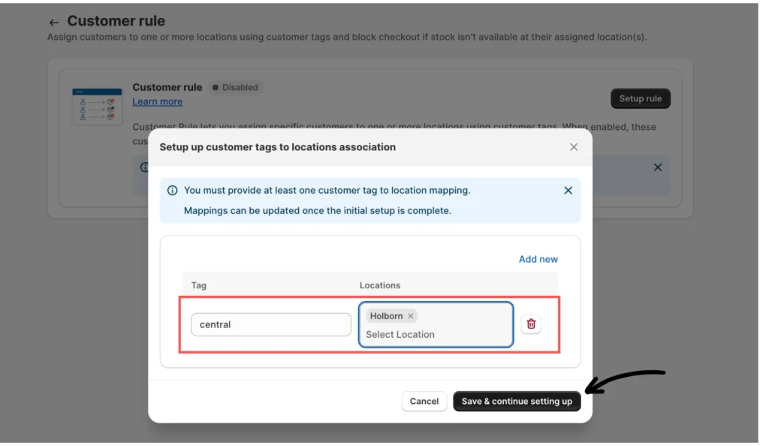Click the info icon in the mapping notice

[173, 191]
